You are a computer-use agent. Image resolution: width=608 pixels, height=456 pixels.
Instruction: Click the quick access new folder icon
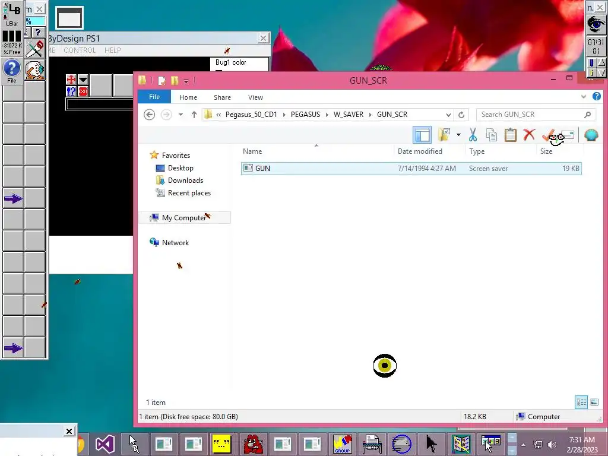175,81
